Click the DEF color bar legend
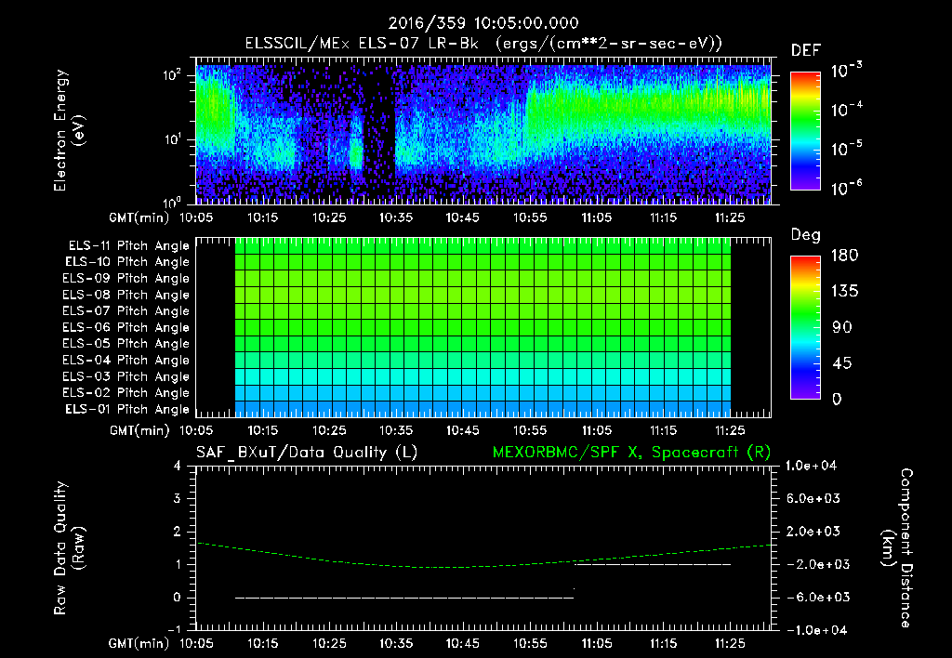 coord(805,130)
